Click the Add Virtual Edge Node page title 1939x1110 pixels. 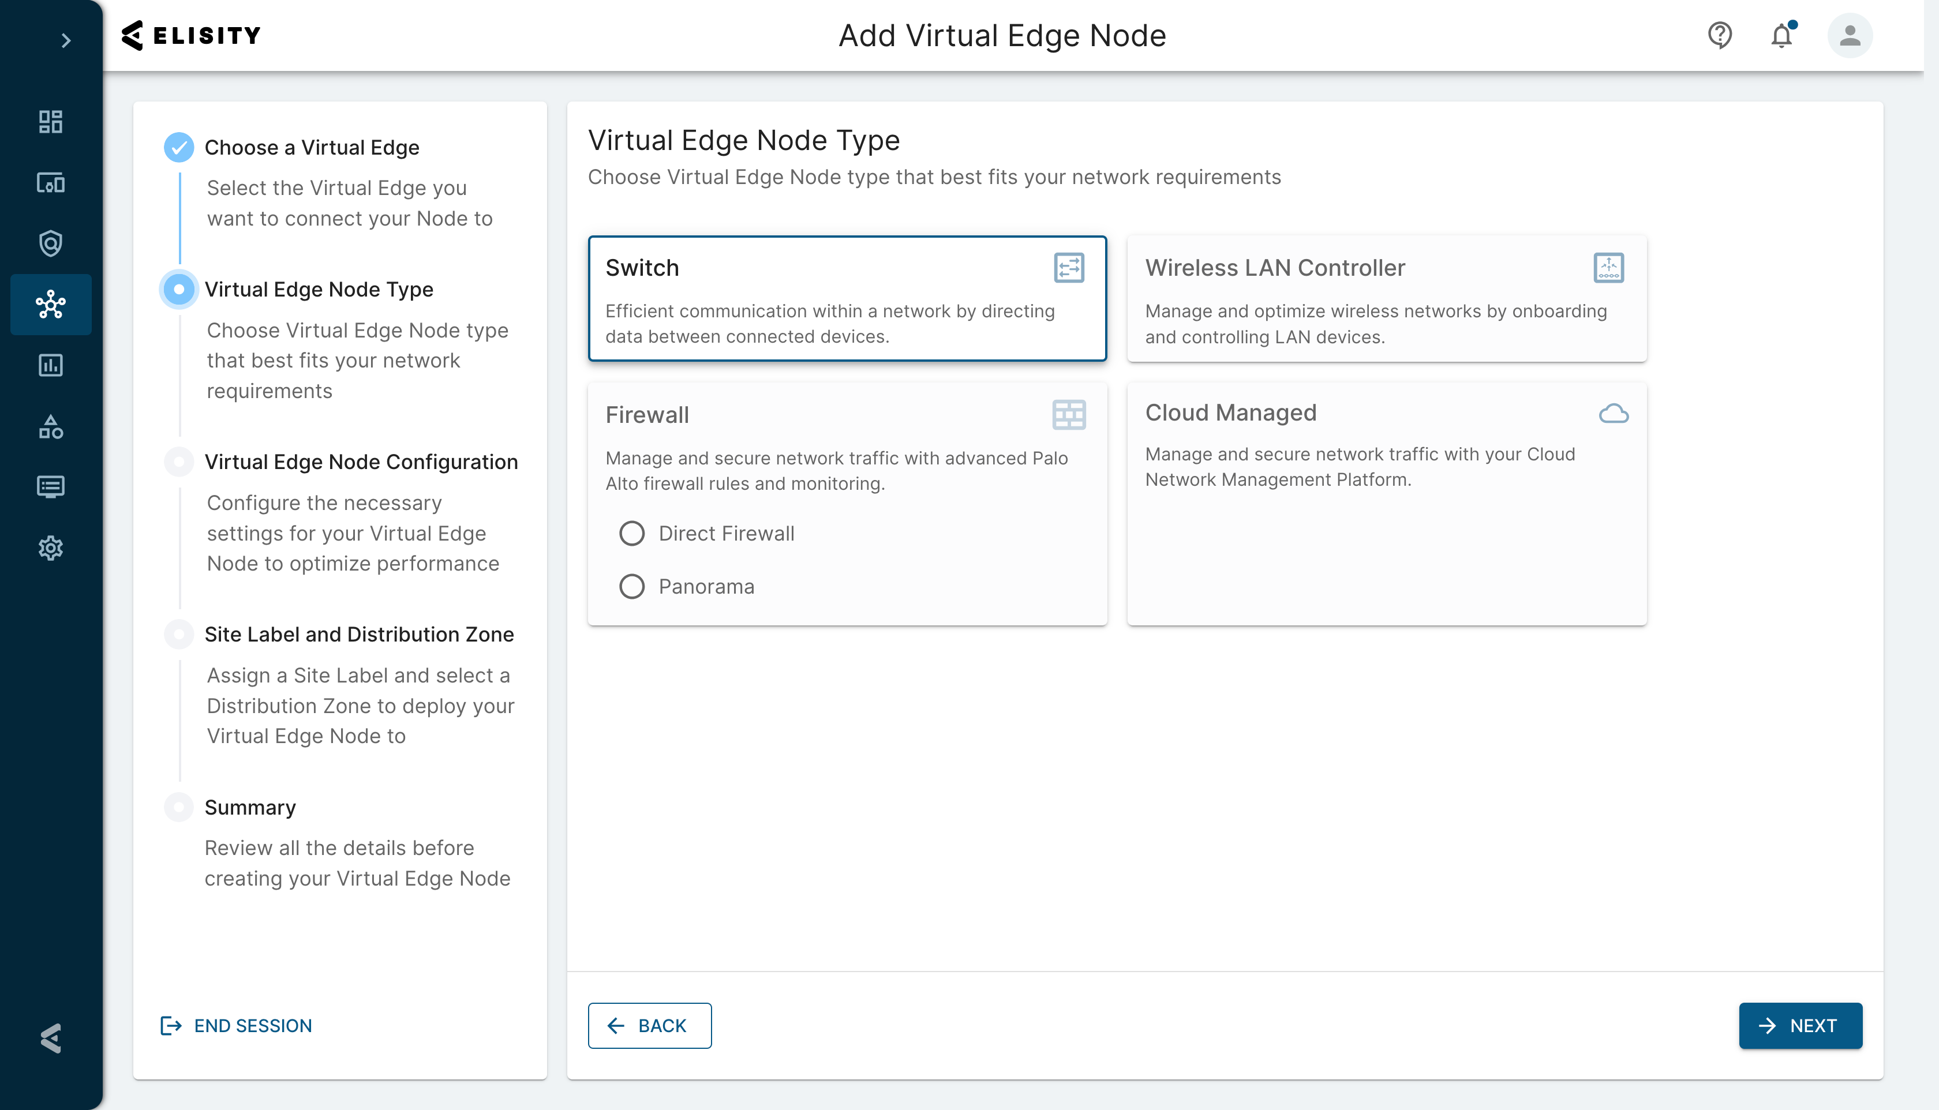coord(1002,35)
